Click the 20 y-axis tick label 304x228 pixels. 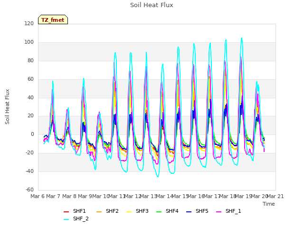30,116
